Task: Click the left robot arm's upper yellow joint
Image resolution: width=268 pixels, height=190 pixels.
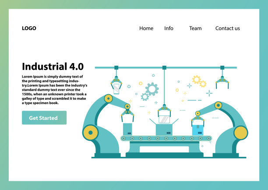Action: (108, 98)
